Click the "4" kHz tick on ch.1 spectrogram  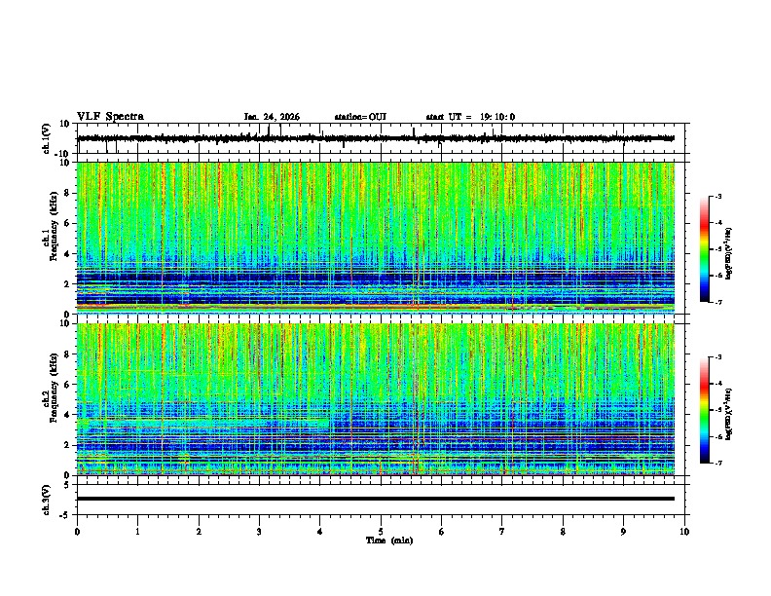pos(67,254)
